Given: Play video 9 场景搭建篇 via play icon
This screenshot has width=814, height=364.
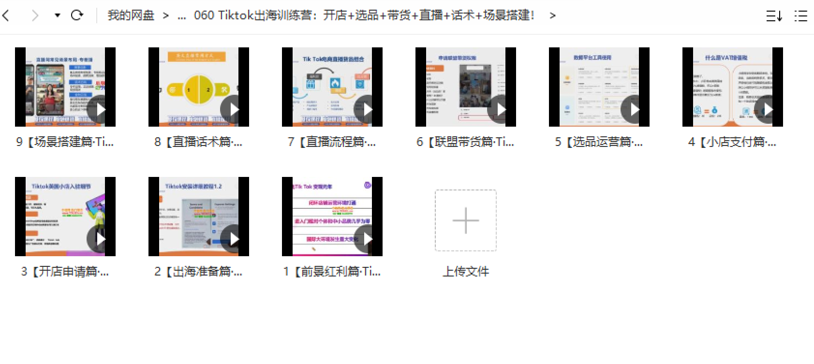Looking at the screenshot, I should tap(100, 110).
